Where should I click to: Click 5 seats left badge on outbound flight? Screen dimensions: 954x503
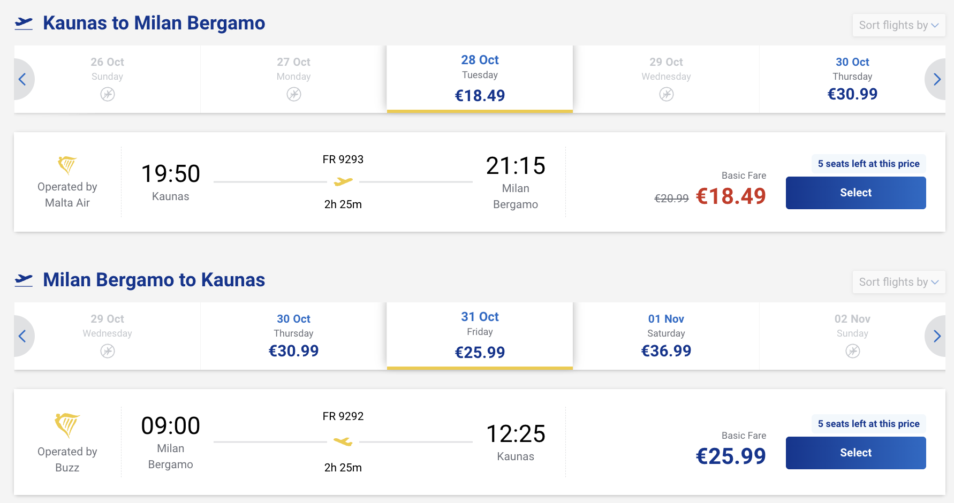tap(868, 164)
